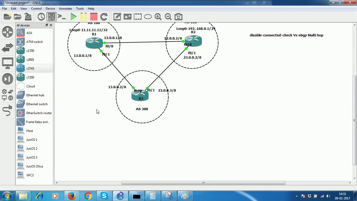Start all devices with green play
This screenshot has width=357, height=201.
(x=74, y=17)
